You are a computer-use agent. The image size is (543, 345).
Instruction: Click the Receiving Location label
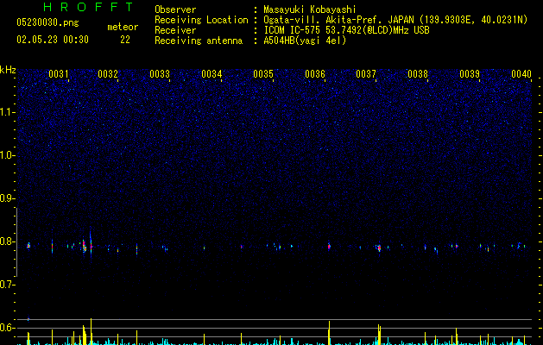click(201, 20)
